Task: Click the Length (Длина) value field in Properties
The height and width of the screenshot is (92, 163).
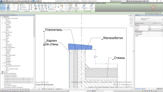Action: [155, 30]
